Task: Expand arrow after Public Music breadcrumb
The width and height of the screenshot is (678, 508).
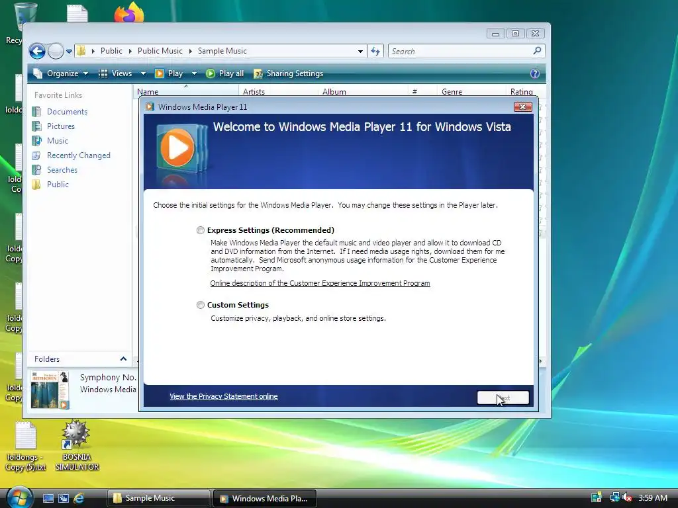Action: point(190,51)
